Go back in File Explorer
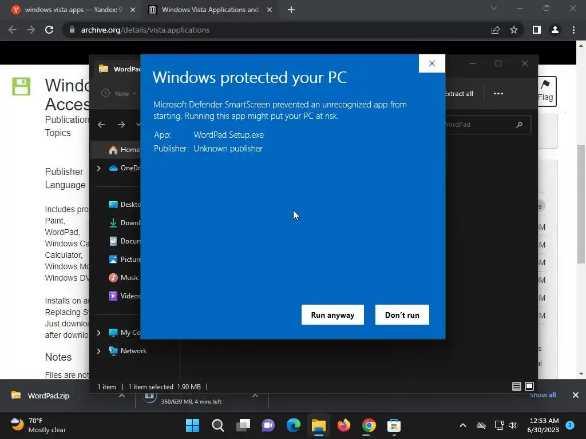Viewport: 586px width, 439px height. (101, 125)
